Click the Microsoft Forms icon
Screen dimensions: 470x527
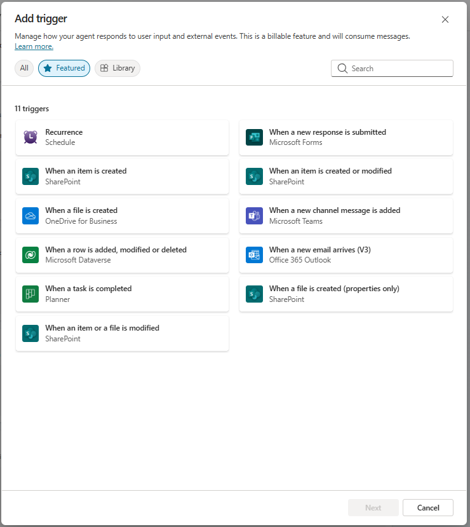pyautogui.click(x=254, y=137)
